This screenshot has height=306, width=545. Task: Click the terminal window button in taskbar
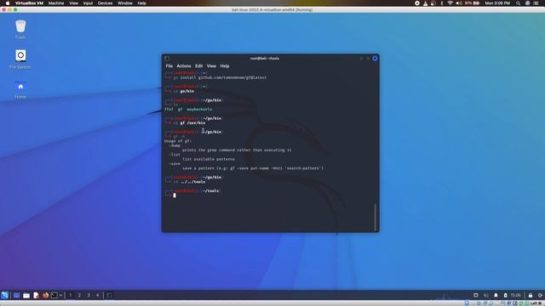click(x=109, y=295)
